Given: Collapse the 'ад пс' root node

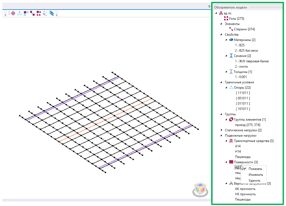Looking at the screenshot, I should tap(216, 13).
